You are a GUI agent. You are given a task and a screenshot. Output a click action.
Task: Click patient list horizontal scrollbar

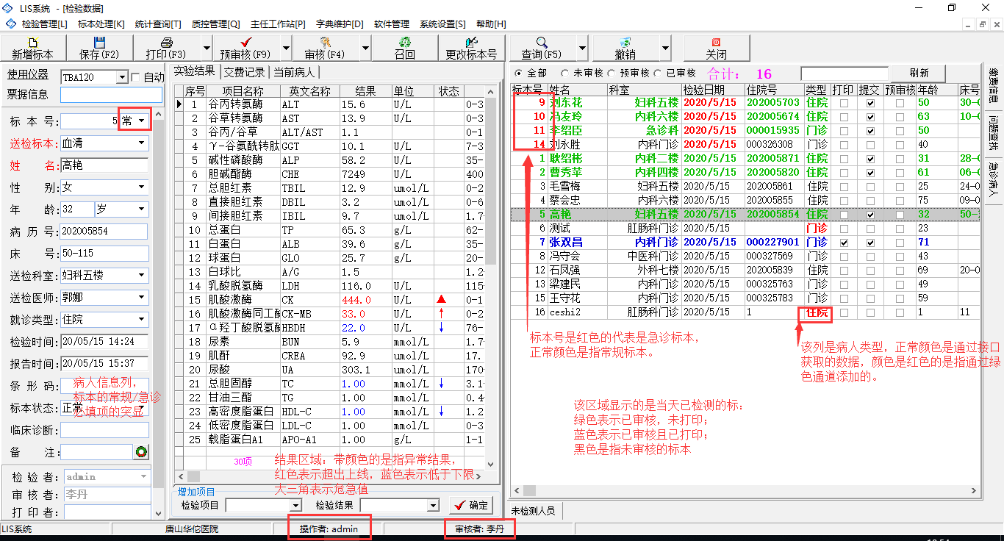[x=746, y=491]
